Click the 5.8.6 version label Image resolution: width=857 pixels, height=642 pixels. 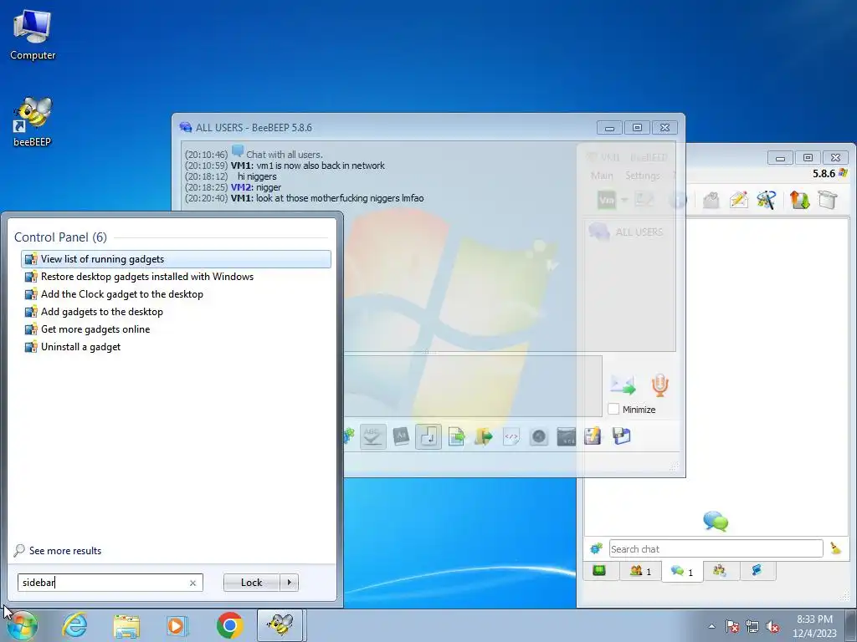click(824, 174)
